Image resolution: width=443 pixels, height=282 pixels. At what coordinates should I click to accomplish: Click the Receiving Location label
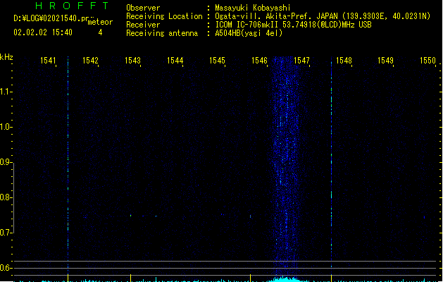pos(164,16)
